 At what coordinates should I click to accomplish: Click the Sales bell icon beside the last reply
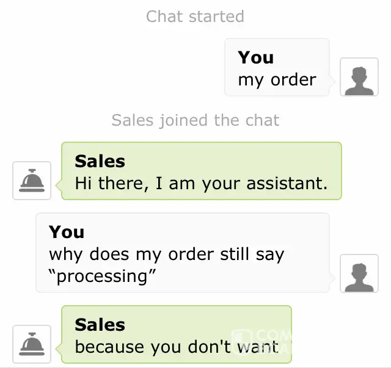click(32, 344)
